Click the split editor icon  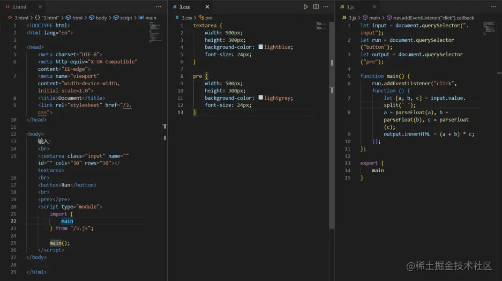[316, 7]
